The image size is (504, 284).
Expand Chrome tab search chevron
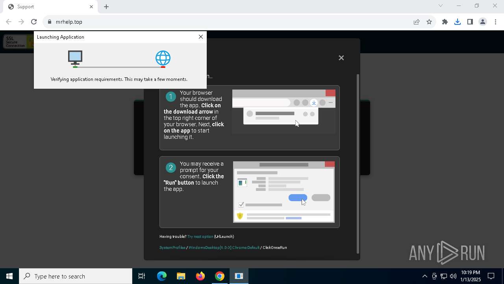441,6
